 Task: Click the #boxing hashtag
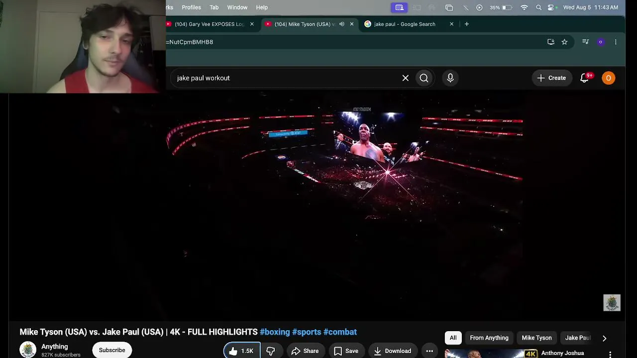tap(275, 332)
